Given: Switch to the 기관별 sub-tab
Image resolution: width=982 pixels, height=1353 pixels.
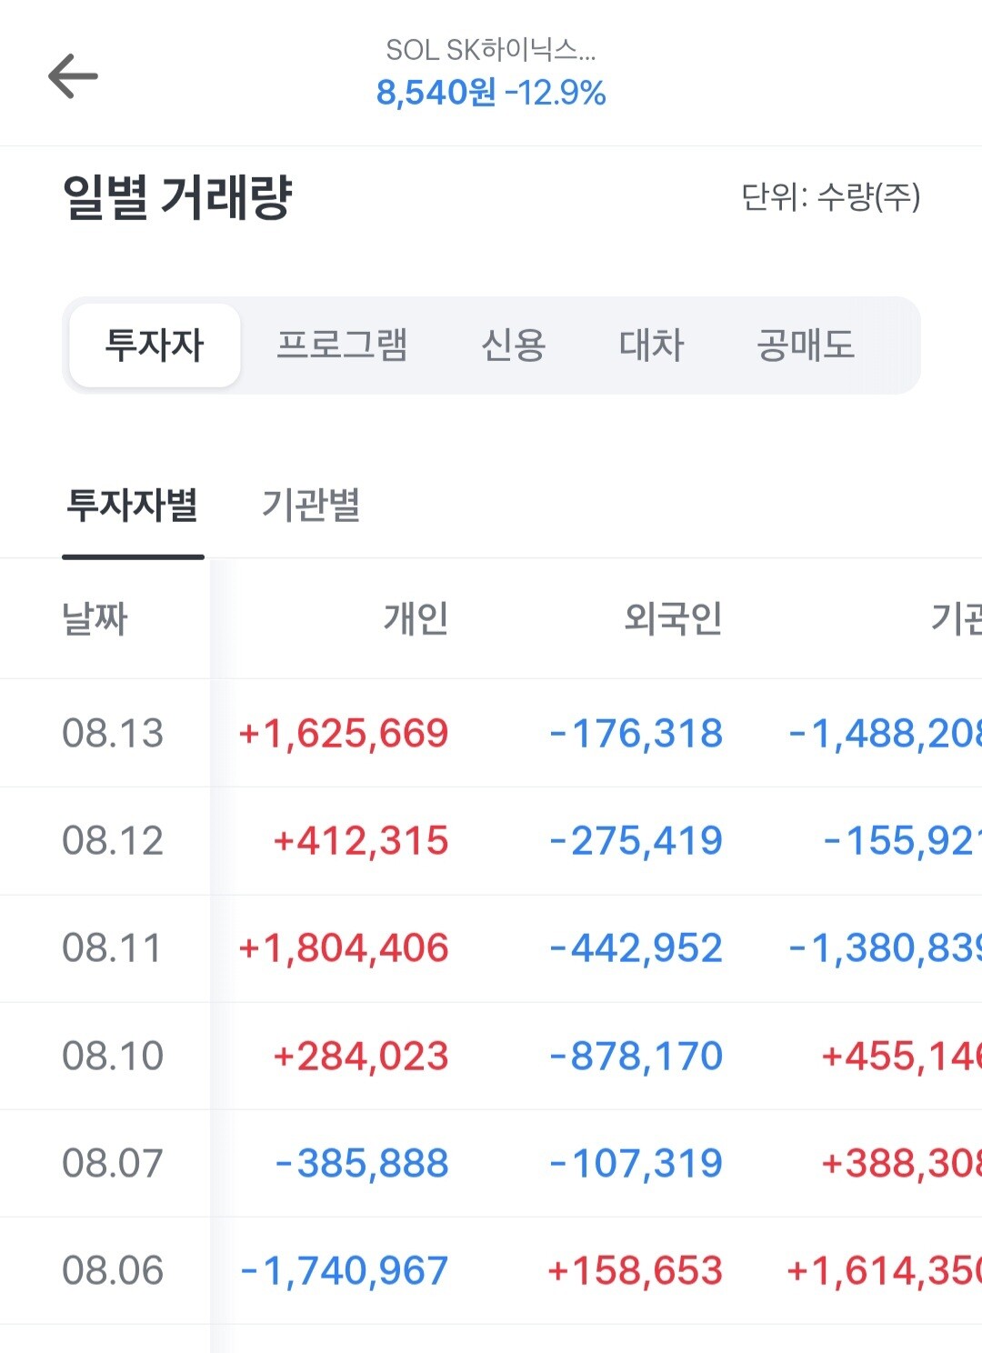Looking at the screenshot, I should (x=311, y=506).
